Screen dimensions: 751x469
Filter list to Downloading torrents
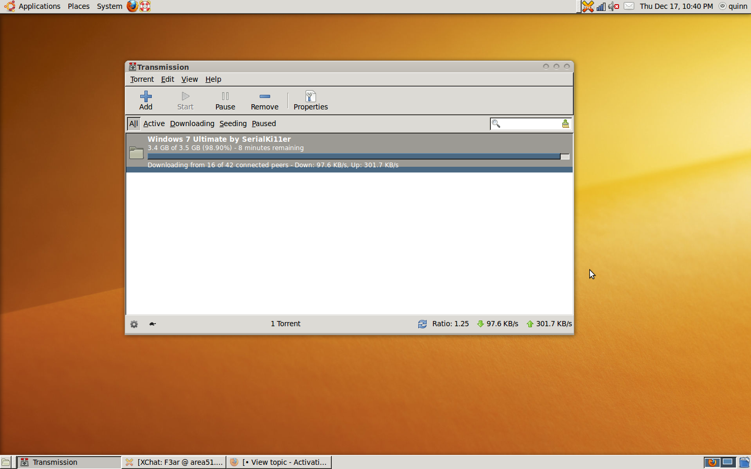(x=192, y=124)
